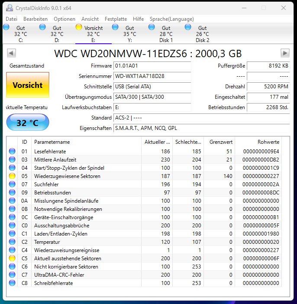Image resolution: width=297 pixels, height=304 pixels.
Task: Click the ID column header
Action: click(24, 142)
